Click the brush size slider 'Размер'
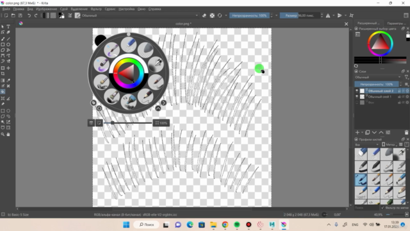Image resolution: width=410 pixels, height=231 pixels. tap(300, 15)
